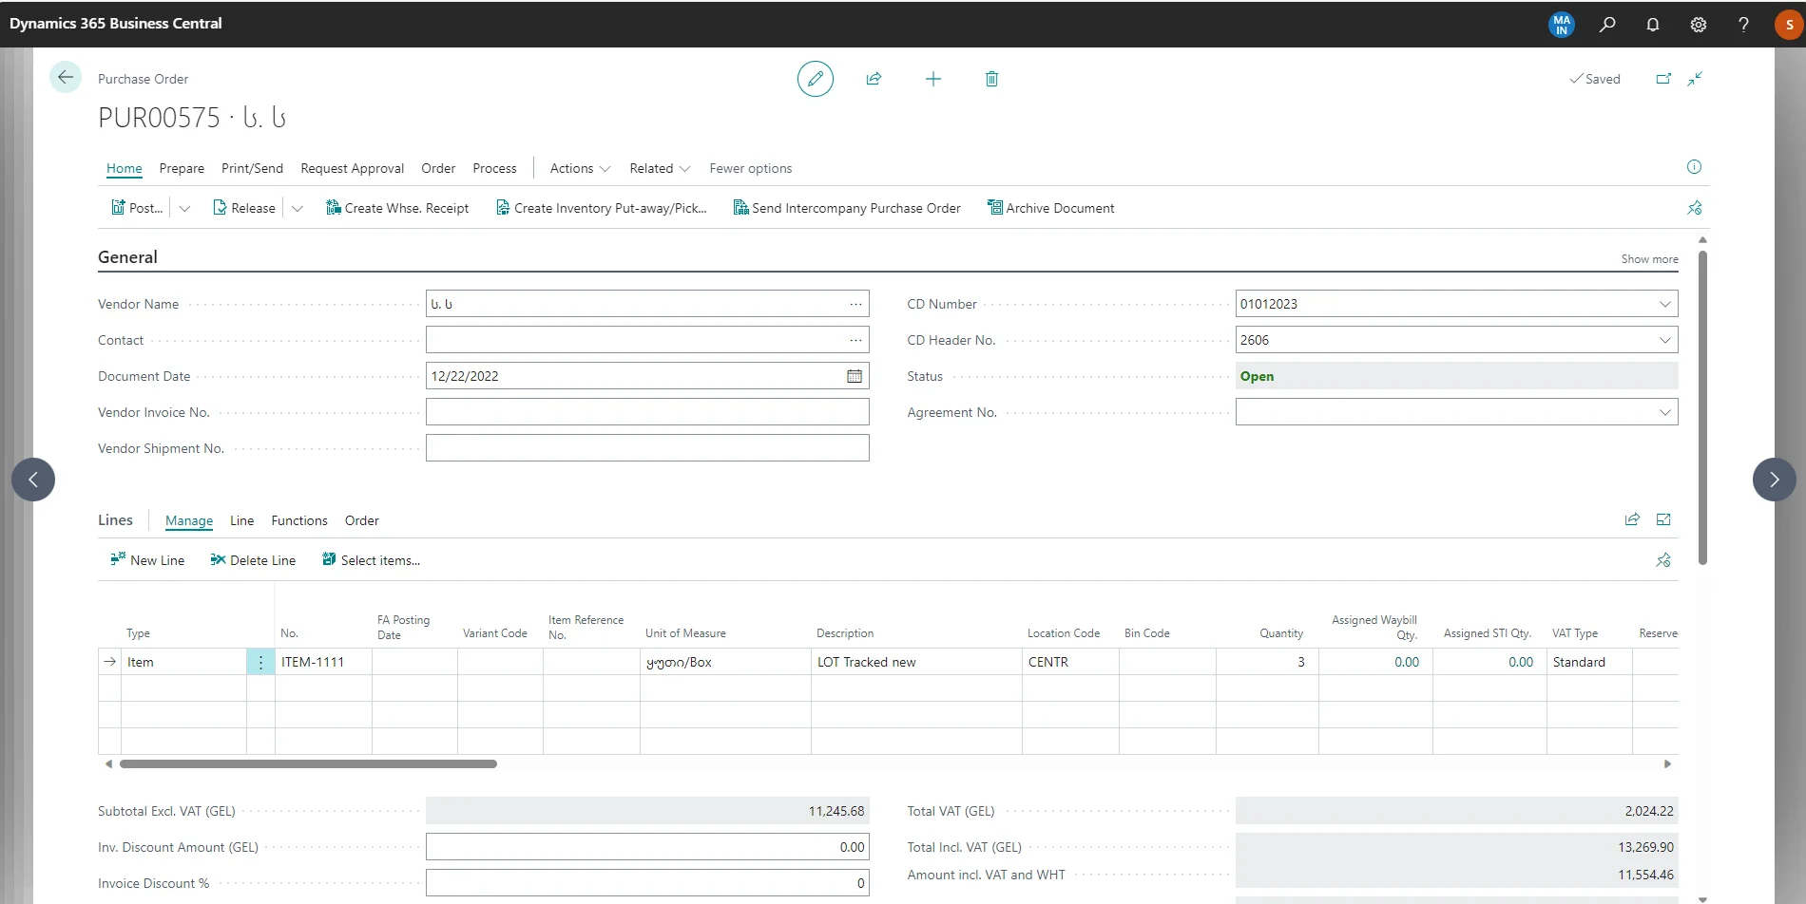Expand the Actions menu
The width and height of the screenshot is (1806, 904).
(x=580, y=168)
